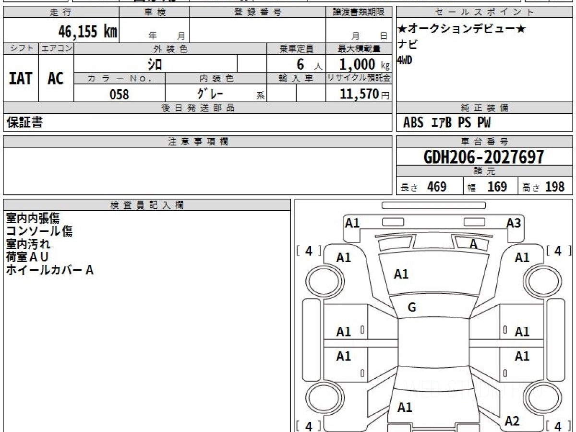The height and width of the screenshot is (432, 576).
Task: Click the 譲渡書類期限 header
Action: pos(359,12)
